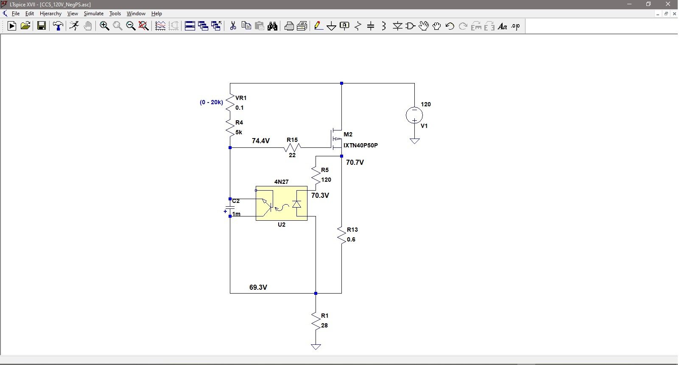Open the Help menu
Viewport: 679px width, 366px height.
157,14
